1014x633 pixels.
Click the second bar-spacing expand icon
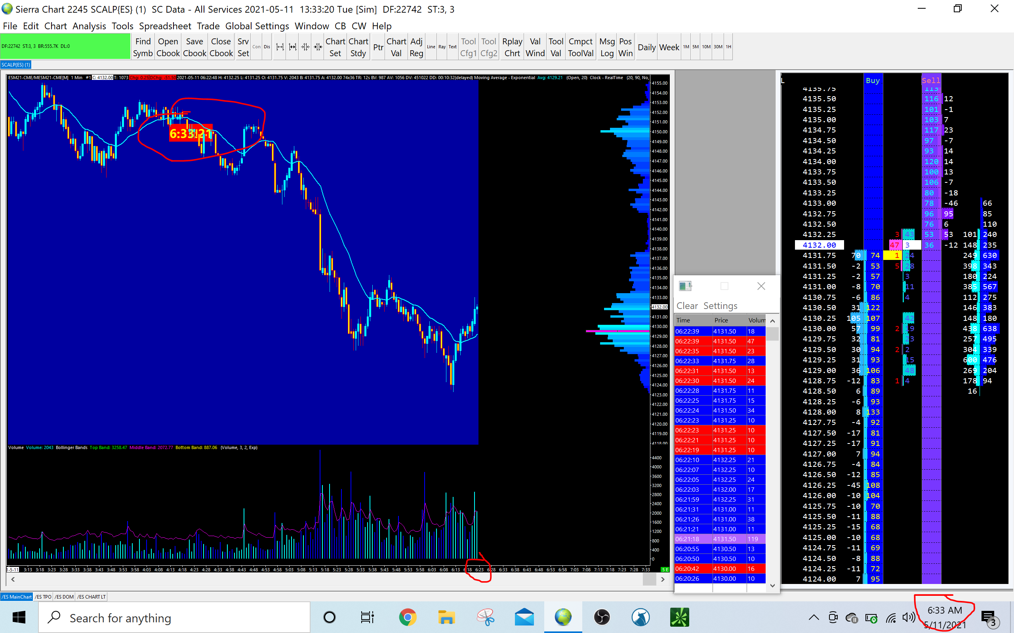click(x=292, y=47)
